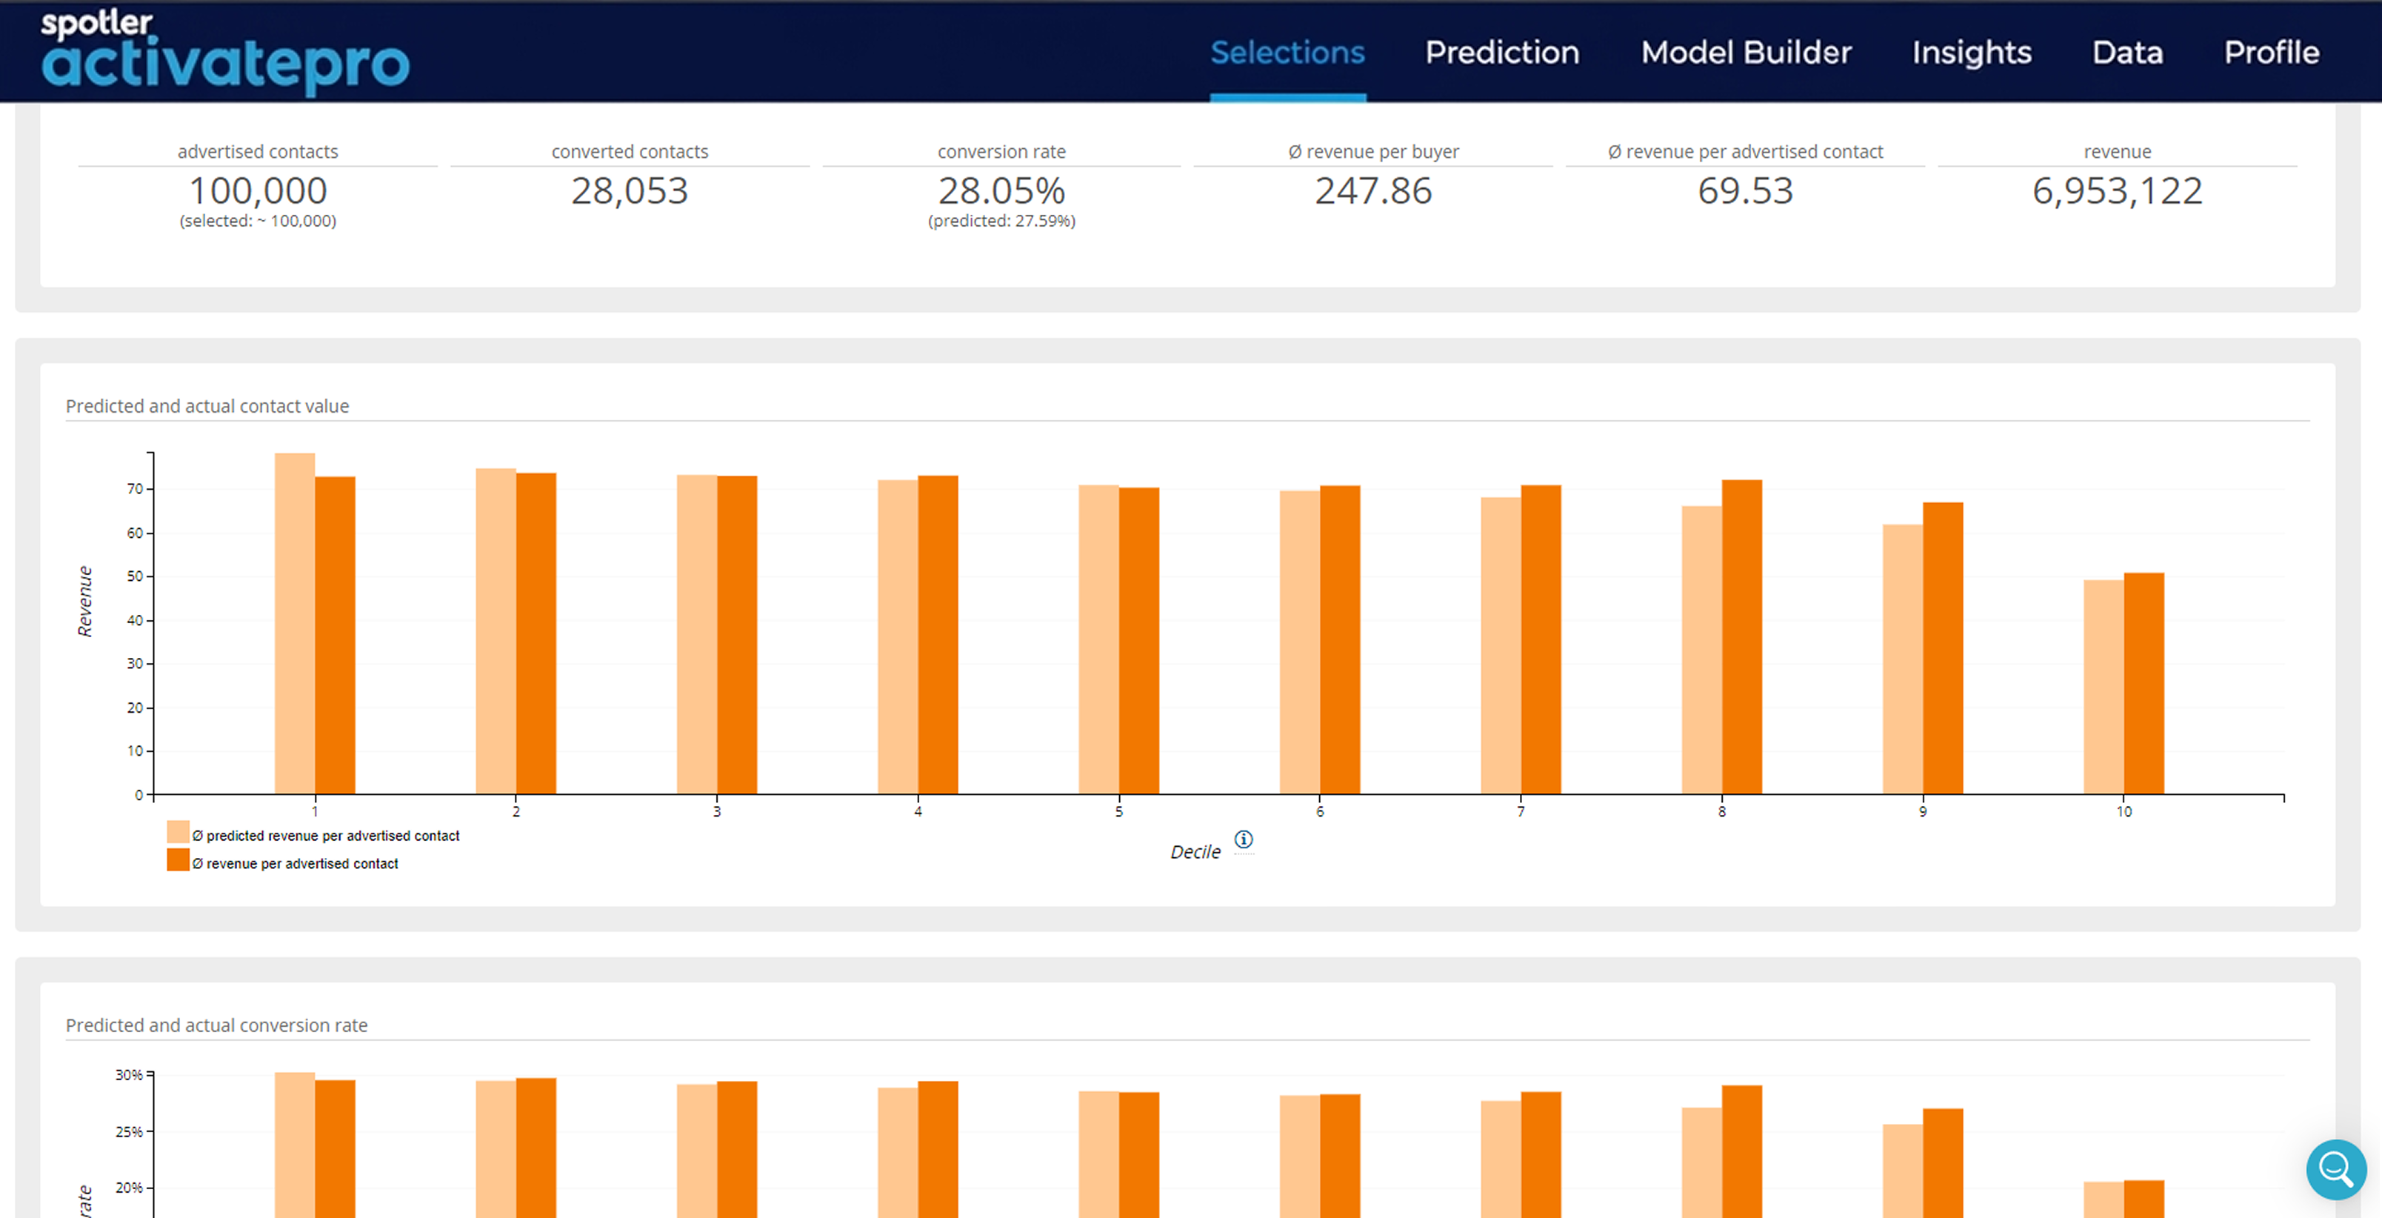Click the Decile info icon
2382x1218 pixels.
click(1244, 839)
